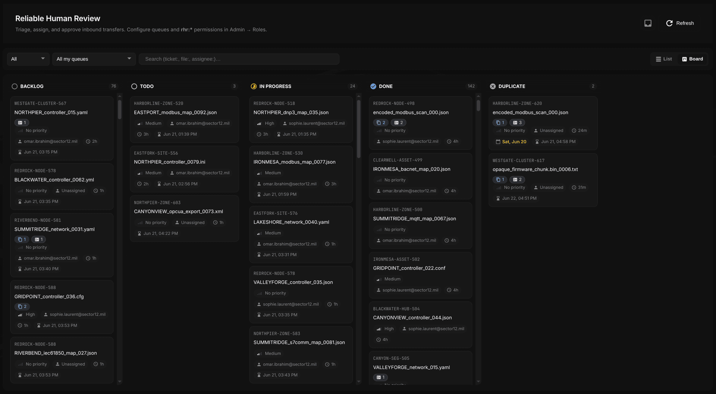
Task: Click assignee on VALLEYFORGE_controller_035.json card
Action: [x=288, y=304]
